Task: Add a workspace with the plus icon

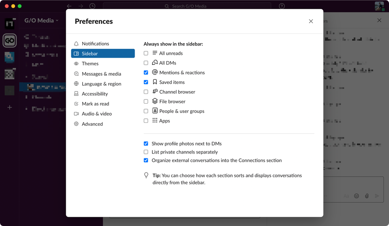Action: click(10, 107)
